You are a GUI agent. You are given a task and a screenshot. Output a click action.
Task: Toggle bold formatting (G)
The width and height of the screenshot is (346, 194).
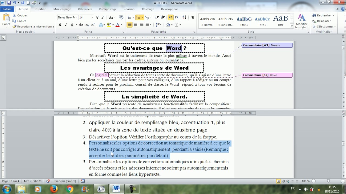coord(60,25)
